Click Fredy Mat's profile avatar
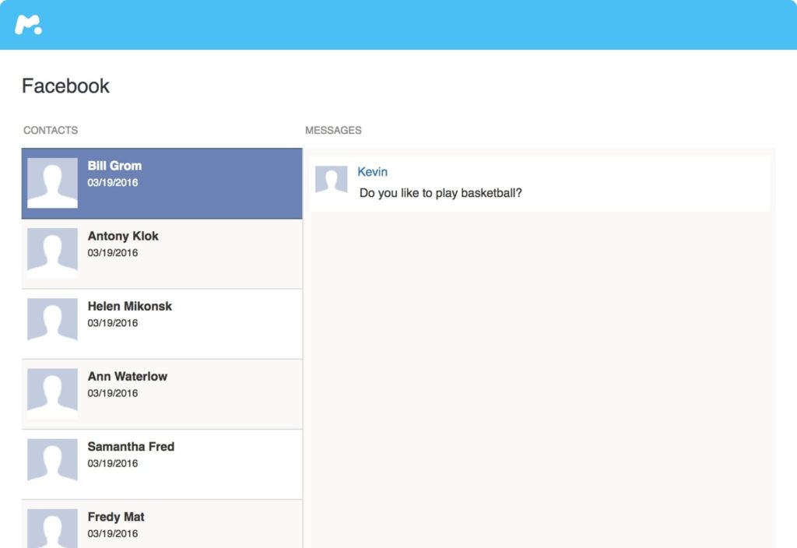Screen dimensions: 797x548 point(52,529)
